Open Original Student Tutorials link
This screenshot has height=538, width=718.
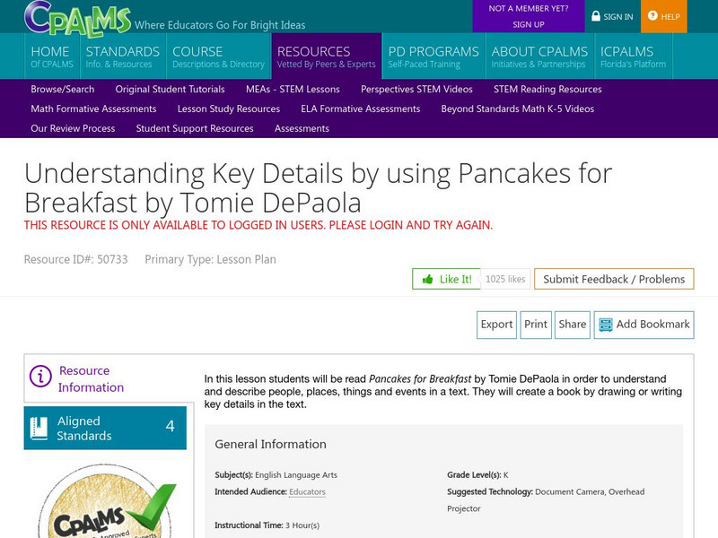[x=170, y=89]
